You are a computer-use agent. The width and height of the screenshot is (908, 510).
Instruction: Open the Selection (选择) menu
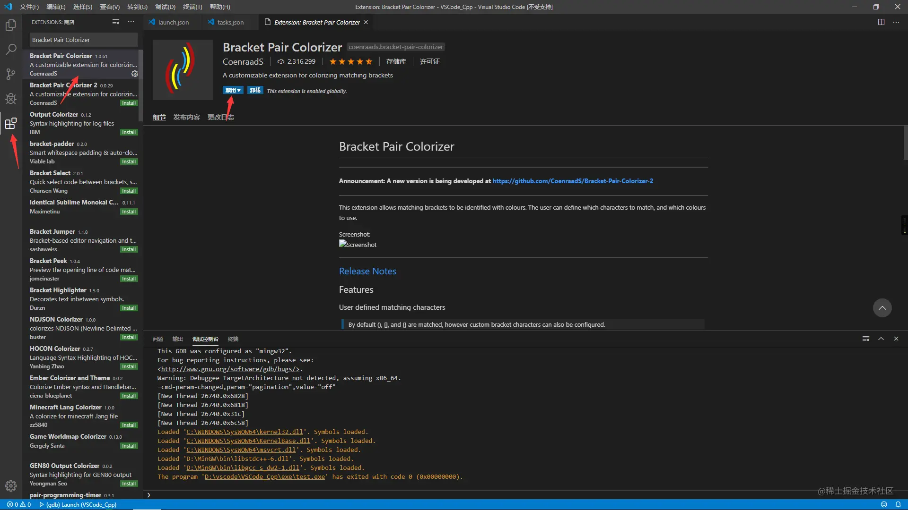coord(83,7)
